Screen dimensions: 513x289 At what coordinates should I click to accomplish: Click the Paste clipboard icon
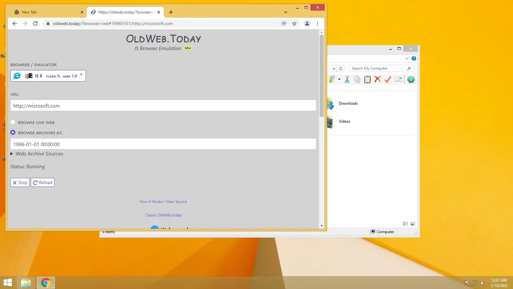[367, 79]
